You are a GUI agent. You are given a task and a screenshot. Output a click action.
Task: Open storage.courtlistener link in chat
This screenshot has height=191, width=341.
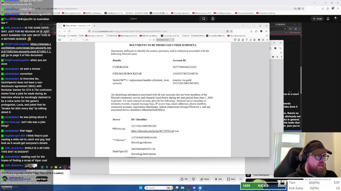click(x=26, y=50)
